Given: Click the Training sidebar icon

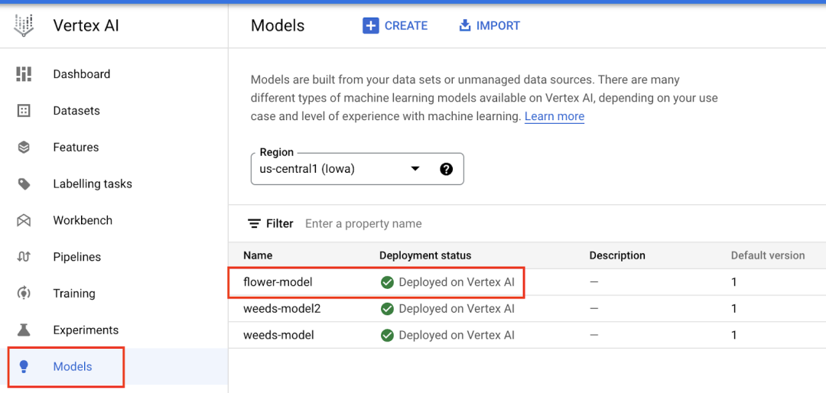Looking at the screenshot, I should (x=24, y=294).
